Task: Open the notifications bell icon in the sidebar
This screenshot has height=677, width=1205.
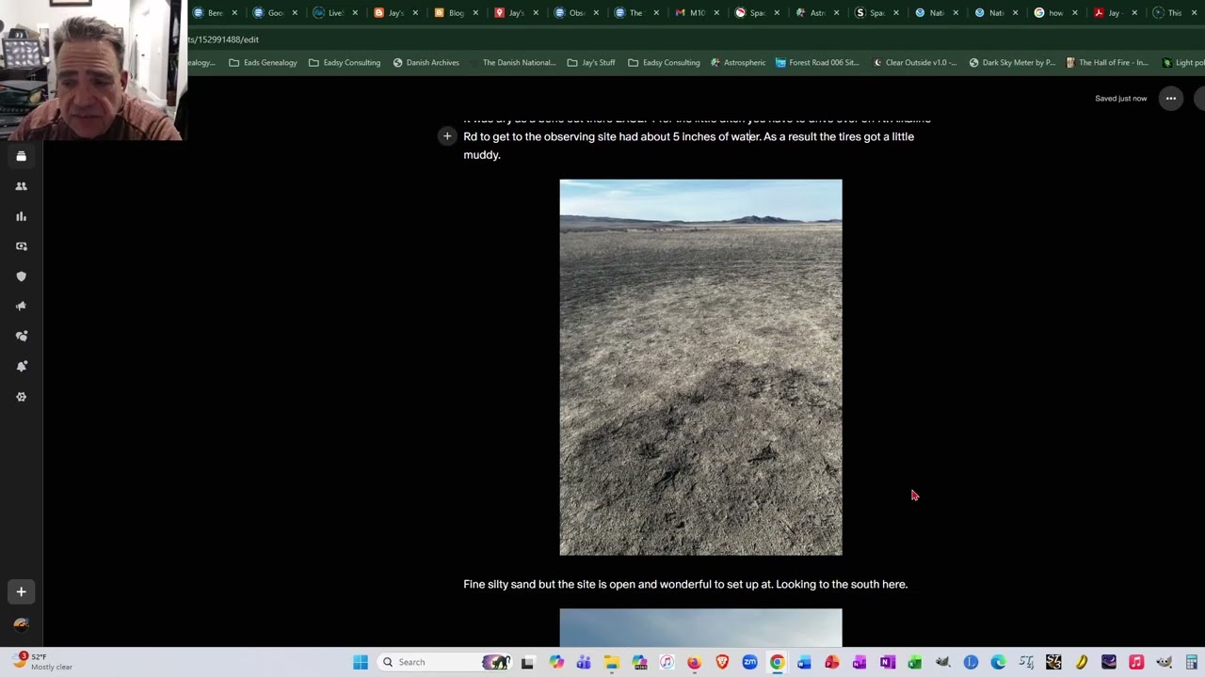Action: tap(21, 367)
